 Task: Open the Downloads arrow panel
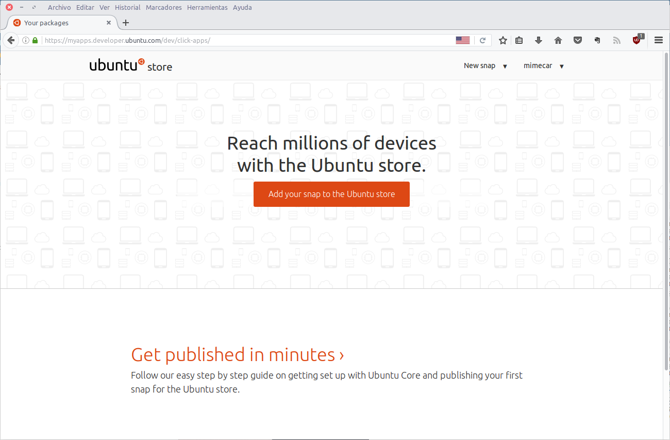pos(539,40)
